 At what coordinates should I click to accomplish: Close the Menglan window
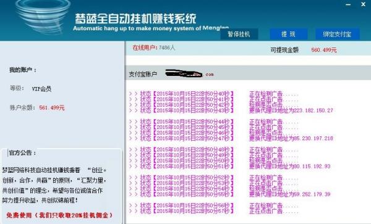pyautogui.click(x=363, y=4)
